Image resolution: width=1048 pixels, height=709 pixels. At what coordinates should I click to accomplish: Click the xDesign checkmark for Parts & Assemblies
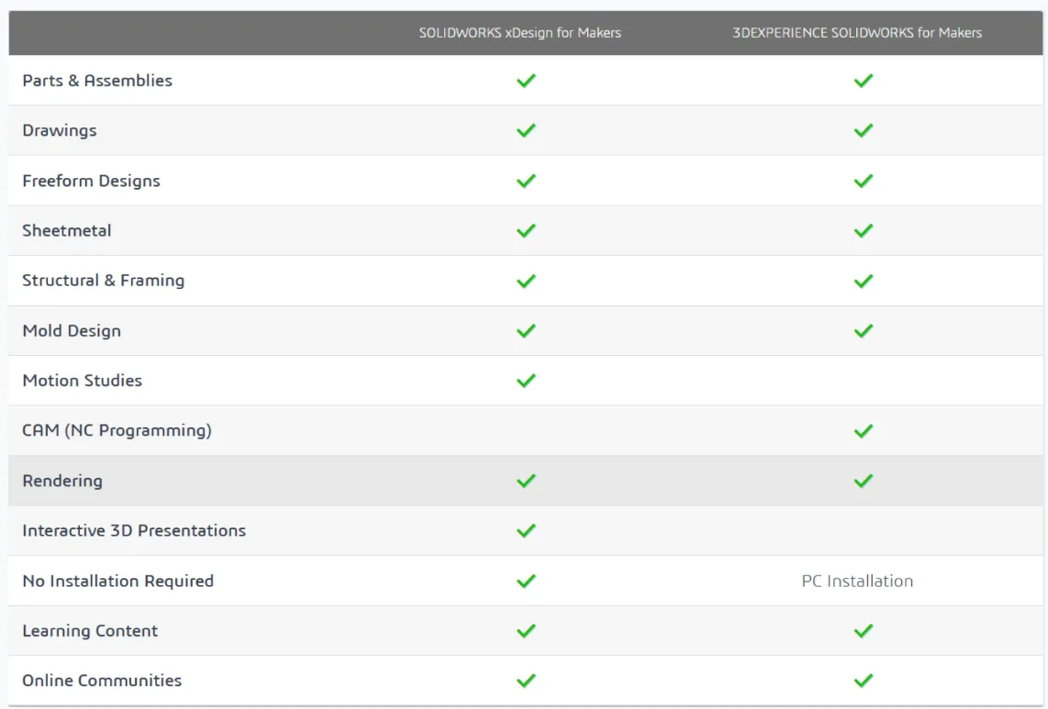(526, 81)
